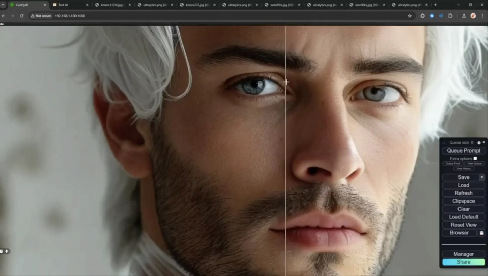The image size is (488, 276).
Task: Open the Chrome three-dot menu
Action: tap(482, 16)
